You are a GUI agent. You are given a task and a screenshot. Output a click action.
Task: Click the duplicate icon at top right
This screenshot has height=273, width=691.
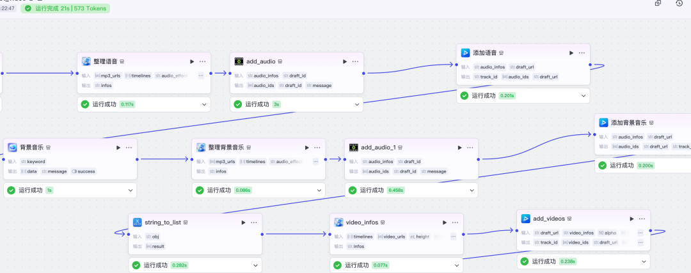click(x=658, y=4)
